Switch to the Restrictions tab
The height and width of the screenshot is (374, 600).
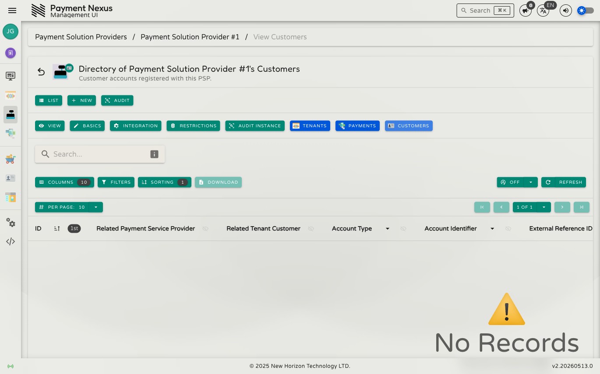click(194, 126)
